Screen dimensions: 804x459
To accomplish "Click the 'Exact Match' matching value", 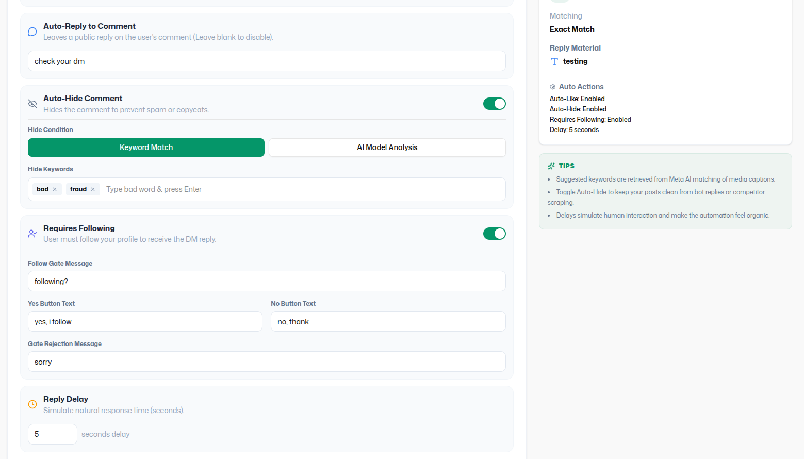I will tap(572, 29).
